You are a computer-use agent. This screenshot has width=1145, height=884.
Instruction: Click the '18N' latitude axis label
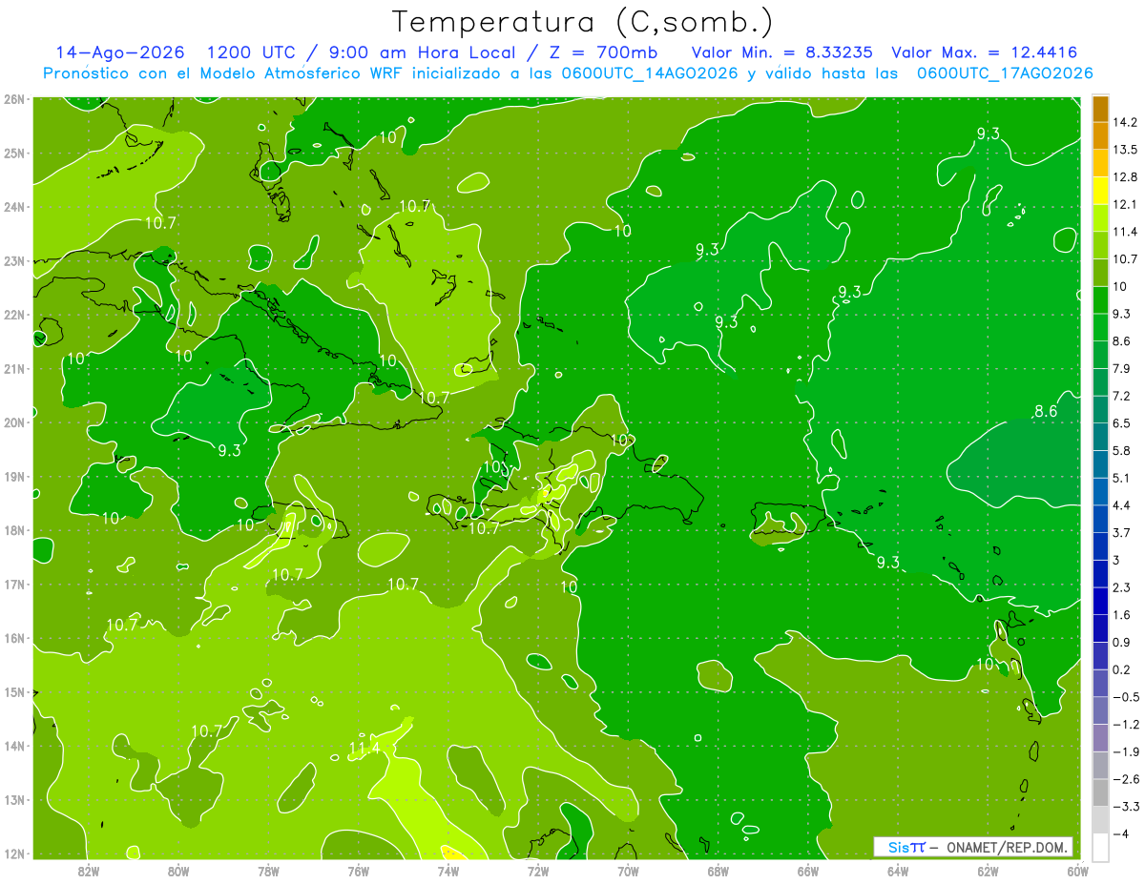click(14, 531)
